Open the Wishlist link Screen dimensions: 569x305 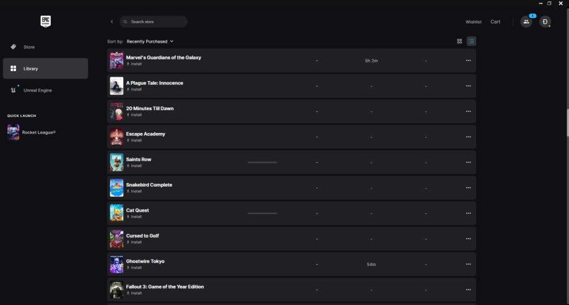tap(474, 22)
